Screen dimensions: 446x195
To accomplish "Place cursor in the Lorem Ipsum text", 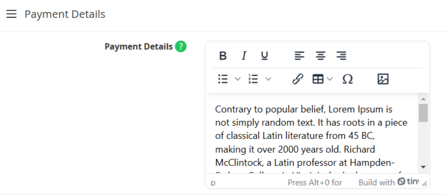I will 311,136.
